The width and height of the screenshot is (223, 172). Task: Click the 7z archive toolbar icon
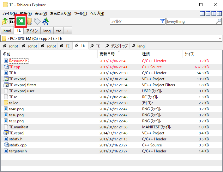(12, 21)
